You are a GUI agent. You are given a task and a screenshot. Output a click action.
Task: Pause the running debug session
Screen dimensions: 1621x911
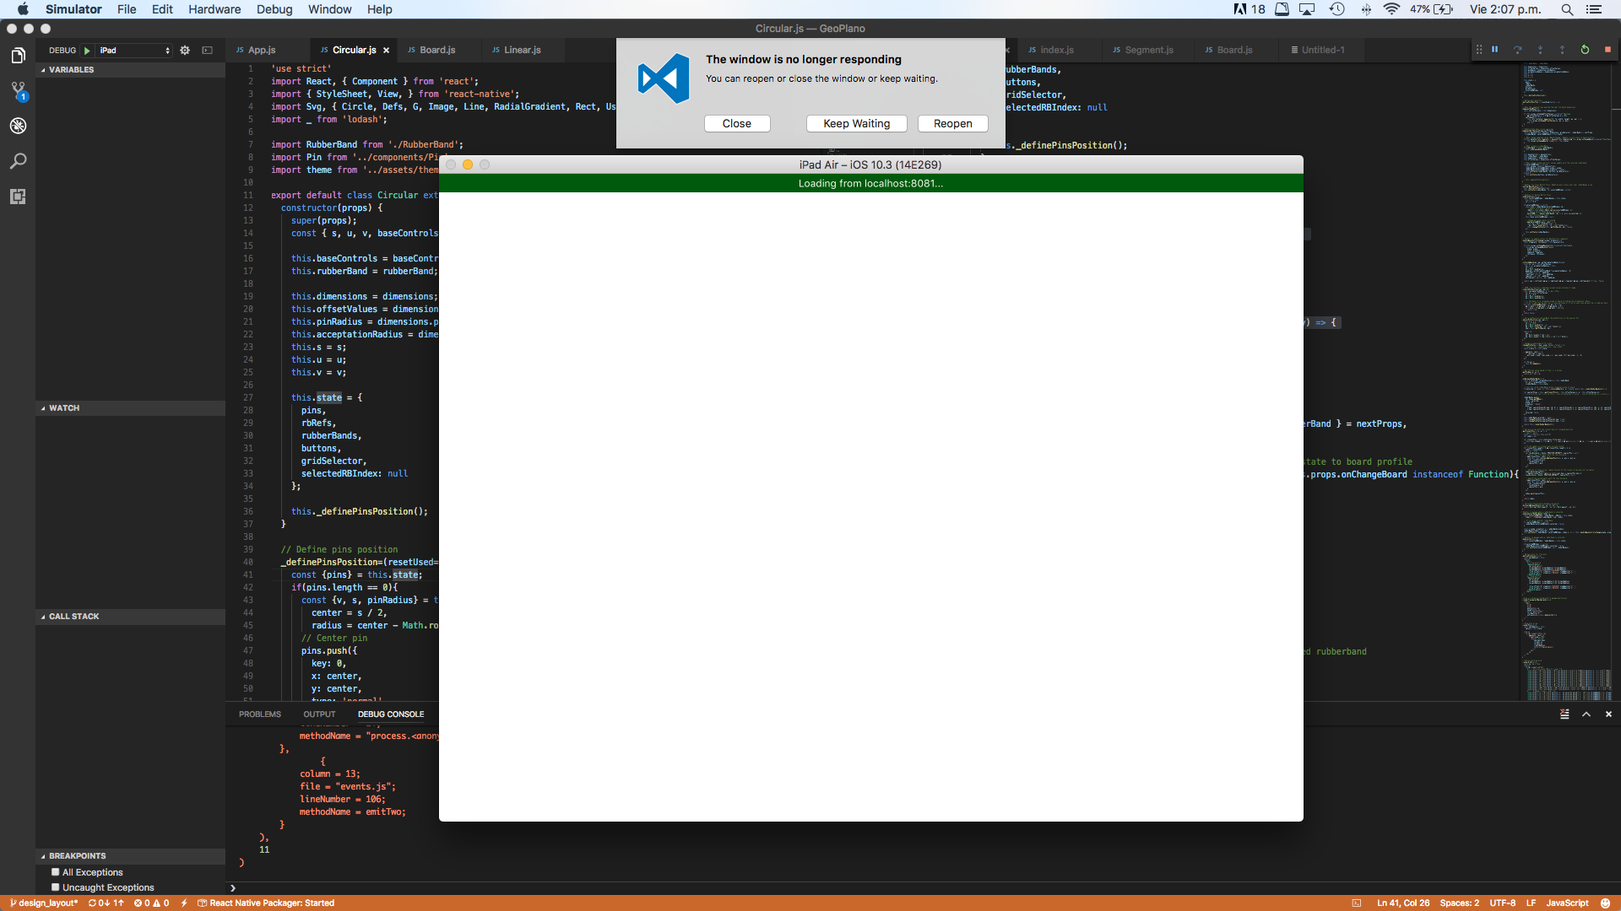tap(1494, 50)
